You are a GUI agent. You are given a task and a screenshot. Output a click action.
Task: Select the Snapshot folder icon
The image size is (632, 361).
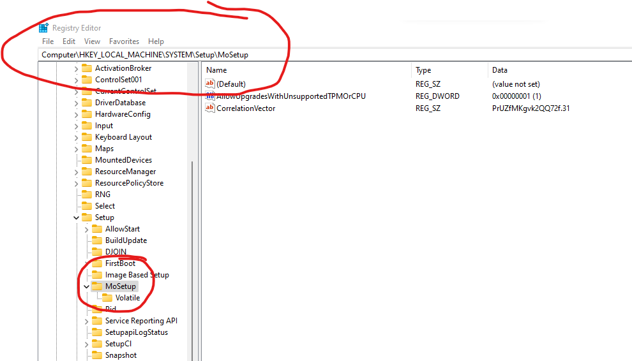point(97,355)
